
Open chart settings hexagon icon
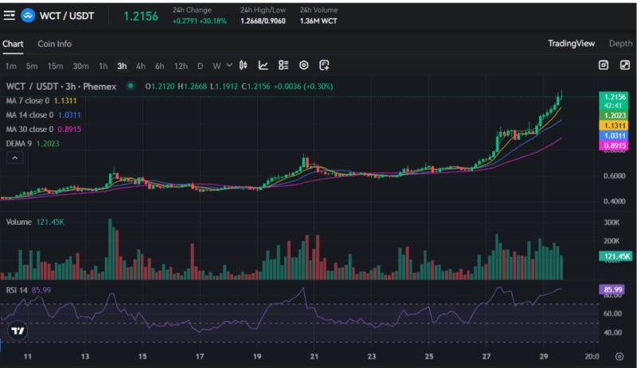[304, 65]
